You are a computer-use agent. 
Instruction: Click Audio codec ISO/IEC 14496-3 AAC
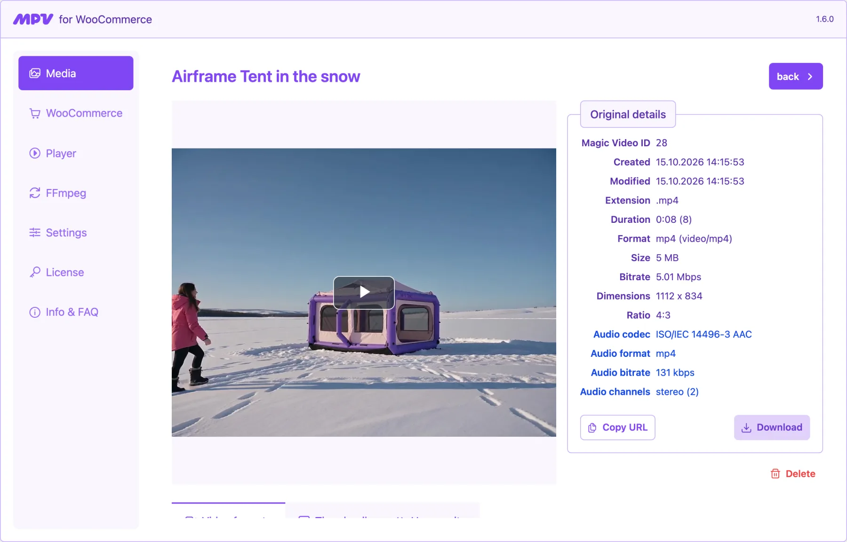pos(704,334)
